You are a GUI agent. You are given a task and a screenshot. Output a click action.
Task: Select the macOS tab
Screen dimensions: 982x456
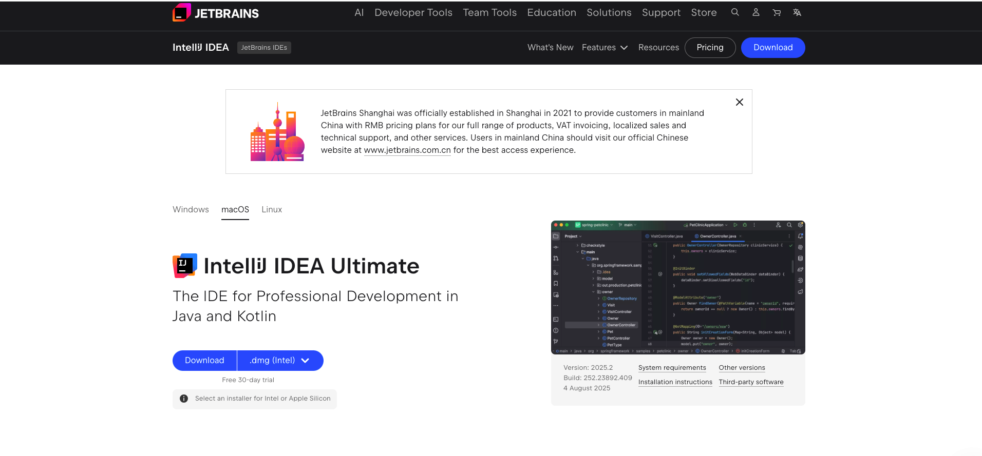tap(235, 209)
